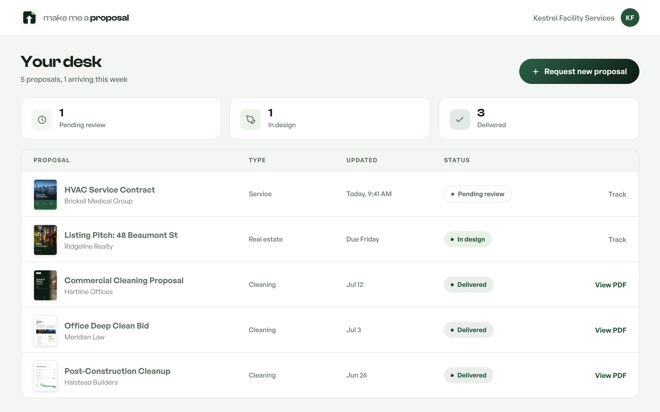Click the Ridgeline Realty client name
The height and width of the screenshot is (412, 660).
coord(88,246)
